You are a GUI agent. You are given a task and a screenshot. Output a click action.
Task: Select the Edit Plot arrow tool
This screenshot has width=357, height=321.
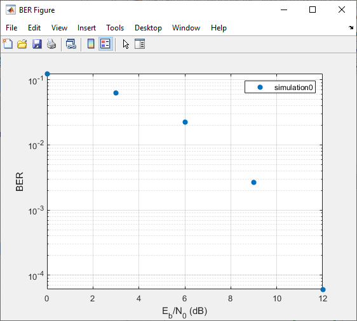pos(126,44)
